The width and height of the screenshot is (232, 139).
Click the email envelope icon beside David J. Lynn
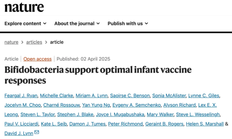[x=37, y=132]
